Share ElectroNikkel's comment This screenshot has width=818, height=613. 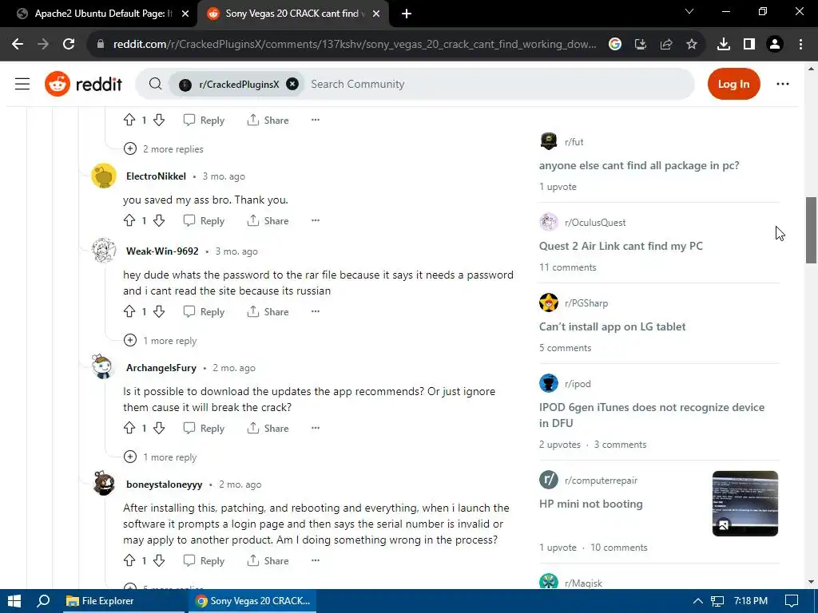pyautogui.click(x=268, y=220)
